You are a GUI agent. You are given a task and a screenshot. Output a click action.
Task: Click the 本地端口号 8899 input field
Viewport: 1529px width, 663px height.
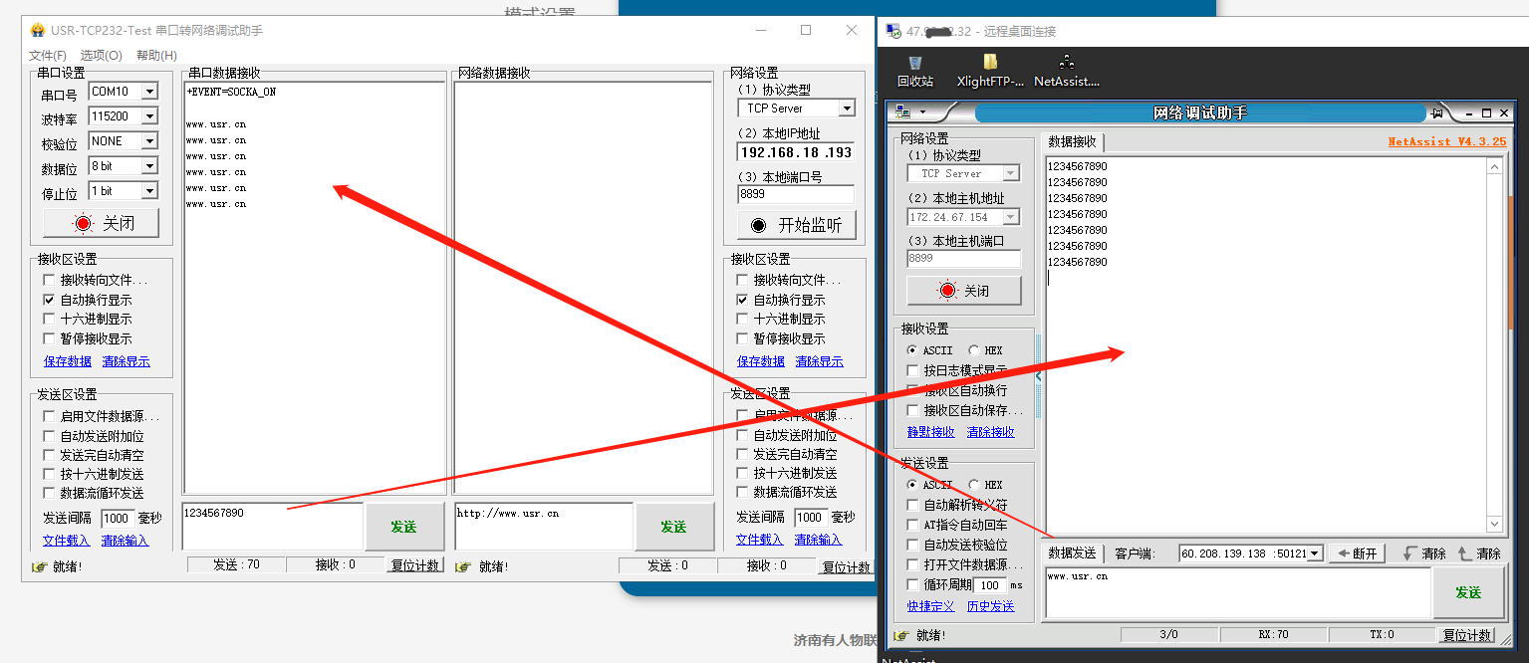(x=795, y=195)
